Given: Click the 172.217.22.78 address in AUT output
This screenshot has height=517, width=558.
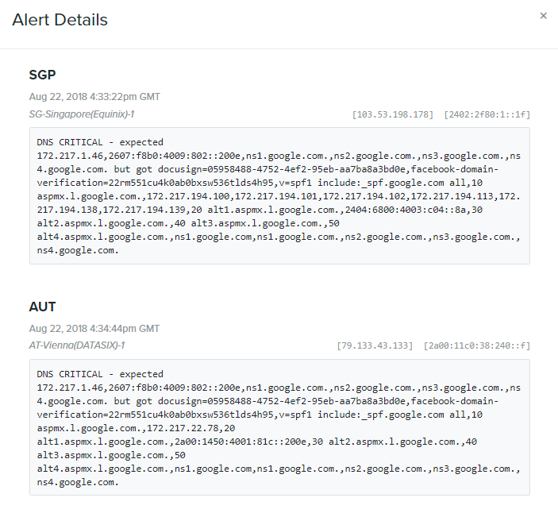Looking at the screenshot, I should click(x=185, y=428).
